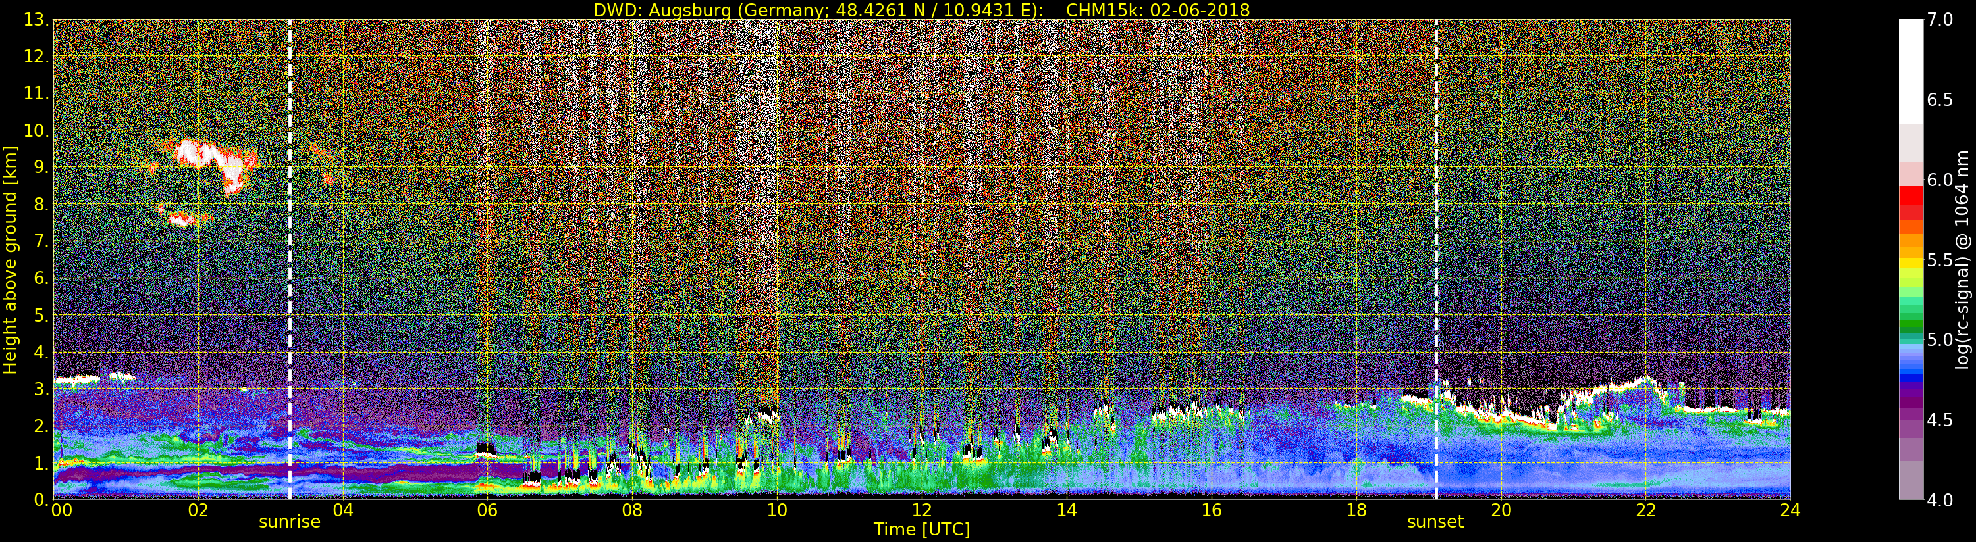
Task: Click the height axis tick '9.'
Action: (41, 167)
